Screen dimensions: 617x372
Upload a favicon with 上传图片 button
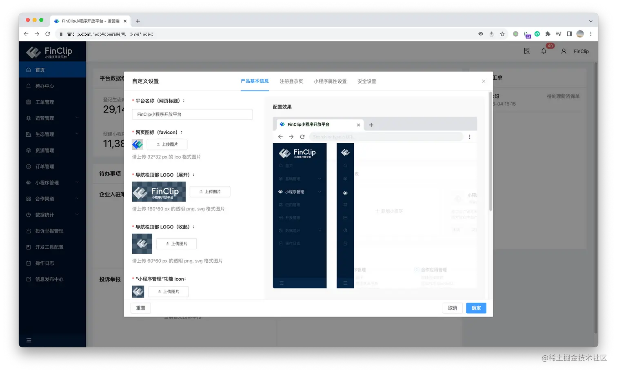coord(167,144)
